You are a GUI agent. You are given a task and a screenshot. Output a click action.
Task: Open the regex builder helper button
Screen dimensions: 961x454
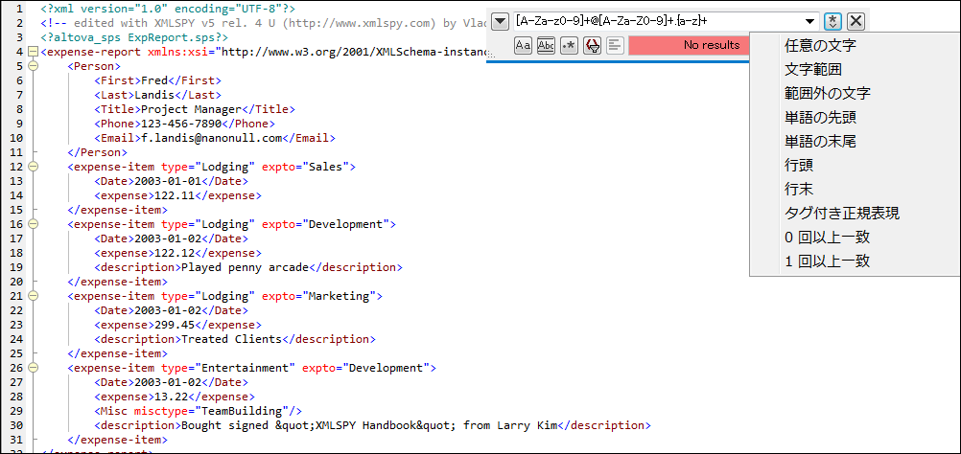(x=832, y=21)
